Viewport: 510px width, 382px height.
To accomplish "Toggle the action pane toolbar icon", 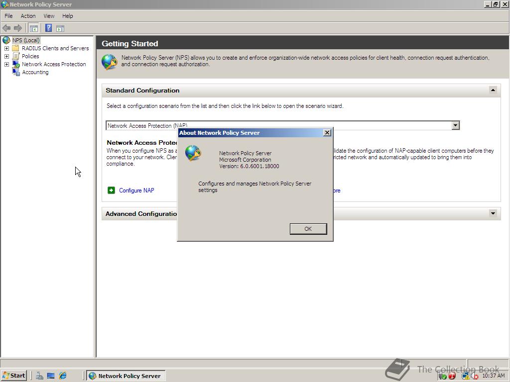I will tap(60, 28).
